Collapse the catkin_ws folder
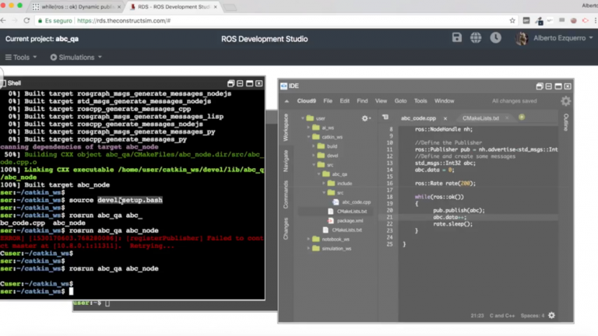 point(308,137)
